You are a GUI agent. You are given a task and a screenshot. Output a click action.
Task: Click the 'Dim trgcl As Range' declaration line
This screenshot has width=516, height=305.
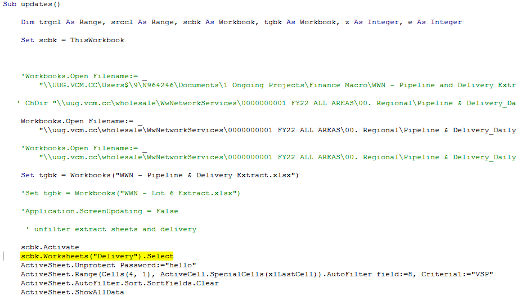pos(241,22)
